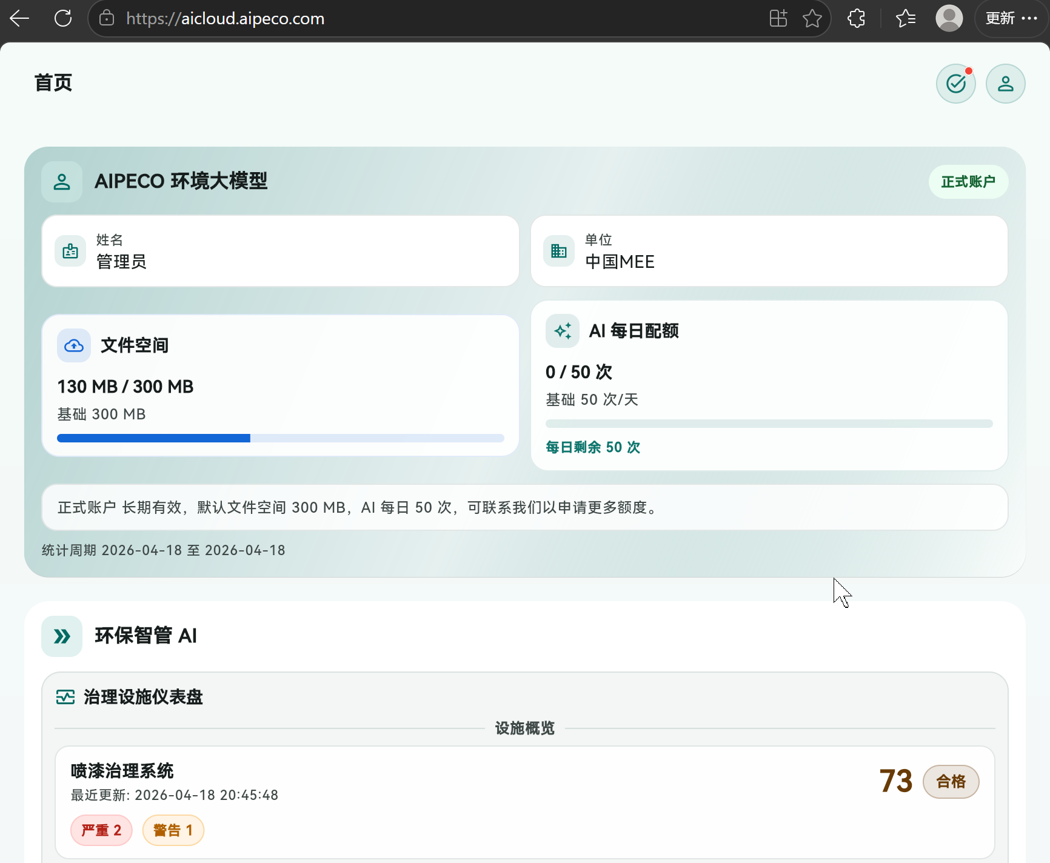Viewport: 1050px width, 863px height.
Task: Click the 治理设施仪表盘 monitor icon
Action: [65, 697]
